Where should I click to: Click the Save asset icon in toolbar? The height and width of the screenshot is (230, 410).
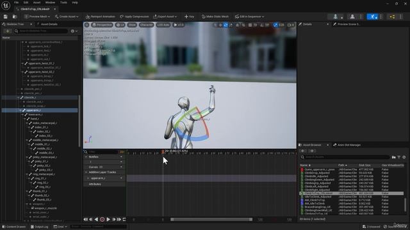(6, 17)
